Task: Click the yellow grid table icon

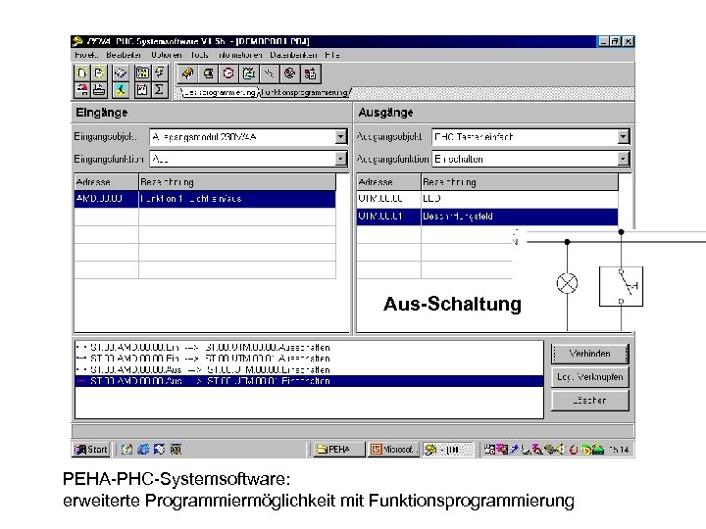Action: click(142, 72)
